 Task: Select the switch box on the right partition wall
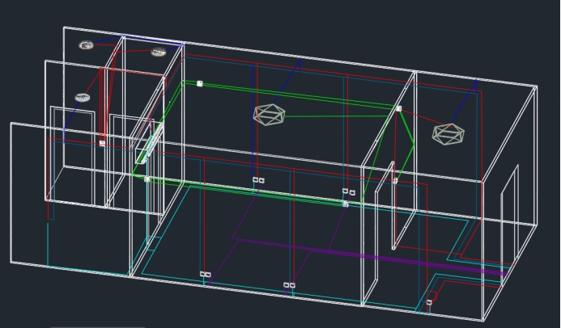(x=395, y=181)
